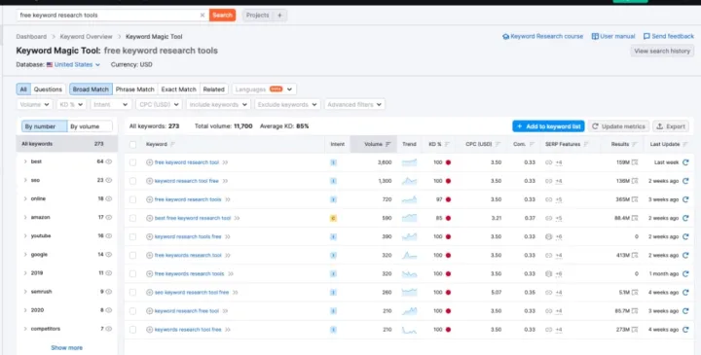Add 'seo keyword research tool free' via plus icon
This screenshot has width=701, height=355.
click(149, 293)
